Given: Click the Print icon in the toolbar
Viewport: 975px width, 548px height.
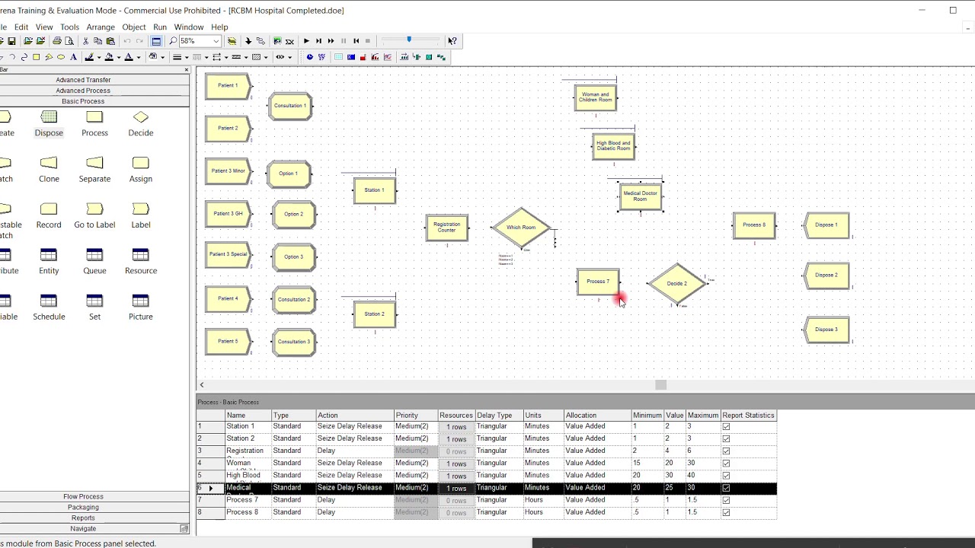Looking at the screenshot, I should point(56,41).
